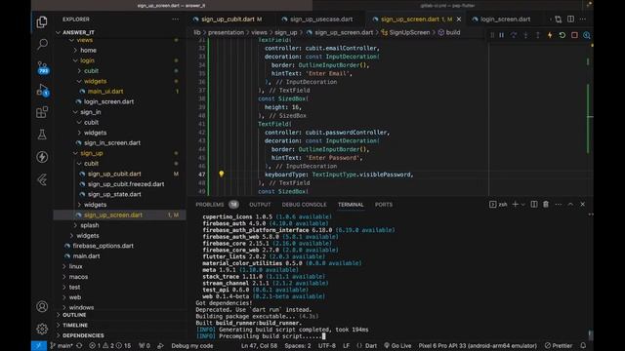
Task: Open terminal launch profile dropdown
Action: tap(523, 205)
